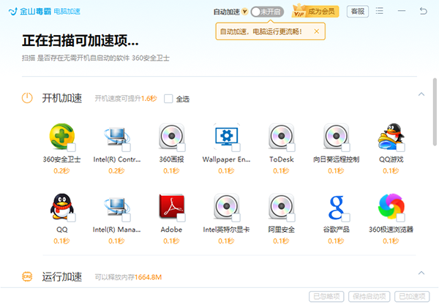Click the 360极速浏览器 colorful icon

(391, 206)
